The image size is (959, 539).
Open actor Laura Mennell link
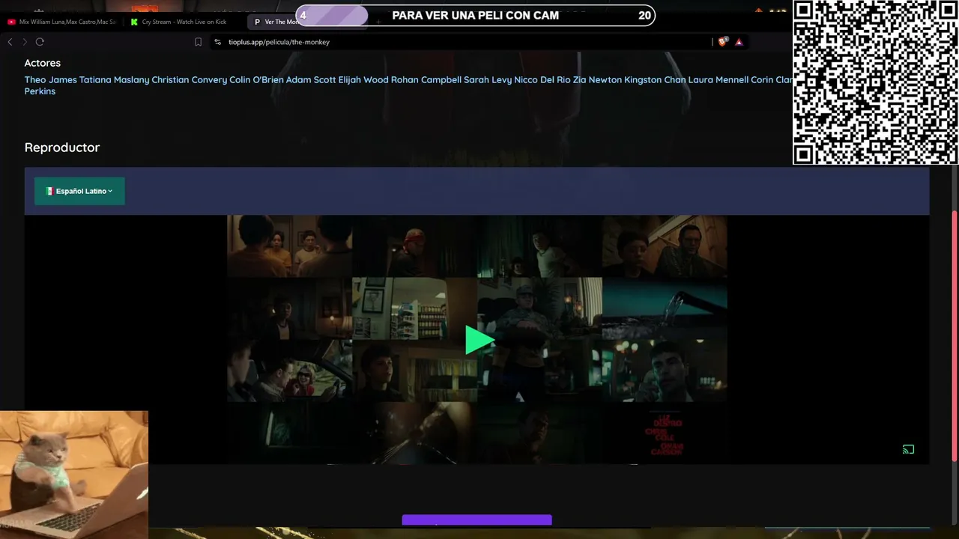point(719,79)
